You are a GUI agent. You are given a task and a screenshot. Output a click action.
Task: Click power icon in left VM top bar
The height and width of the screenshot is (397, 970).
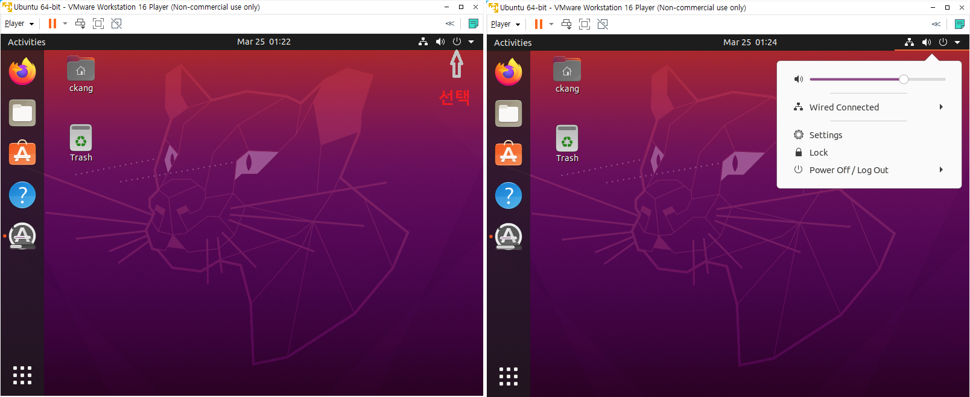coord(457,42)
